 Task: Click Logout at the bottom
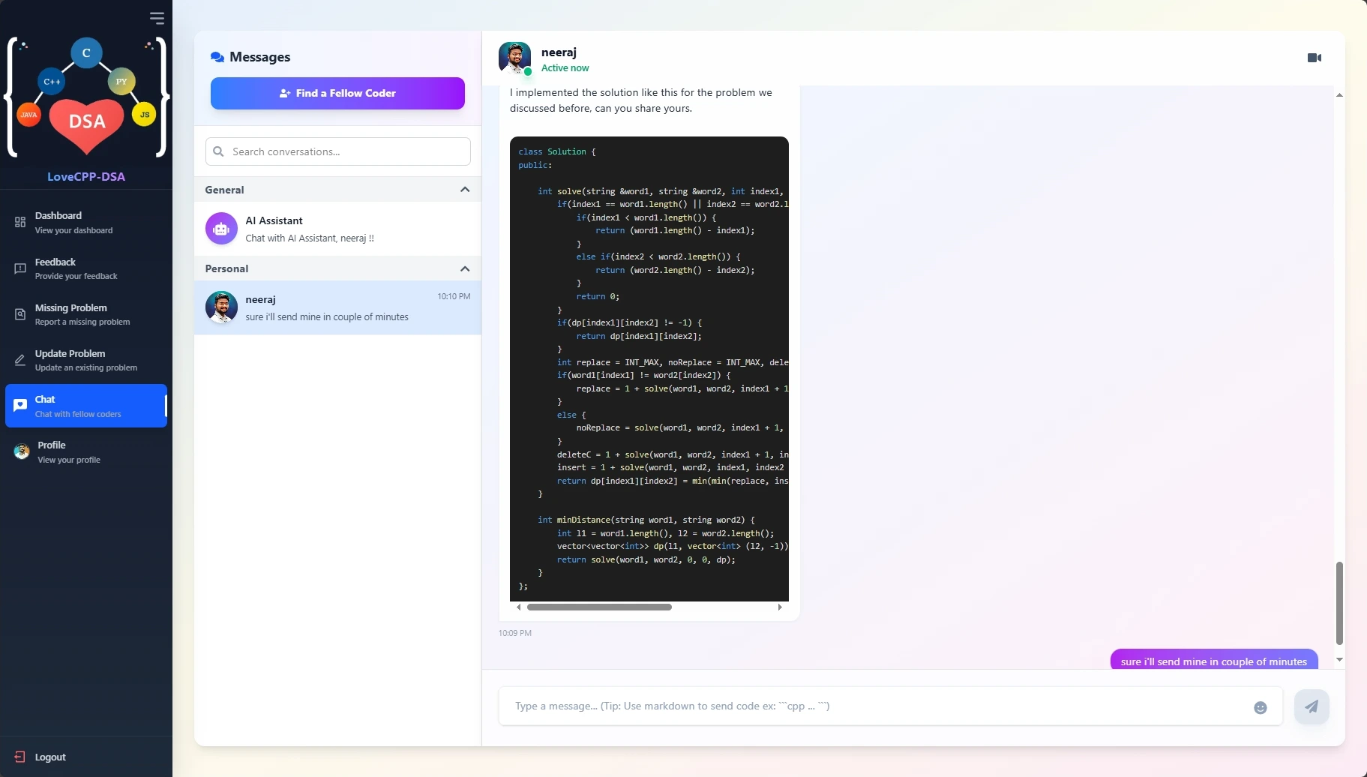49,756
